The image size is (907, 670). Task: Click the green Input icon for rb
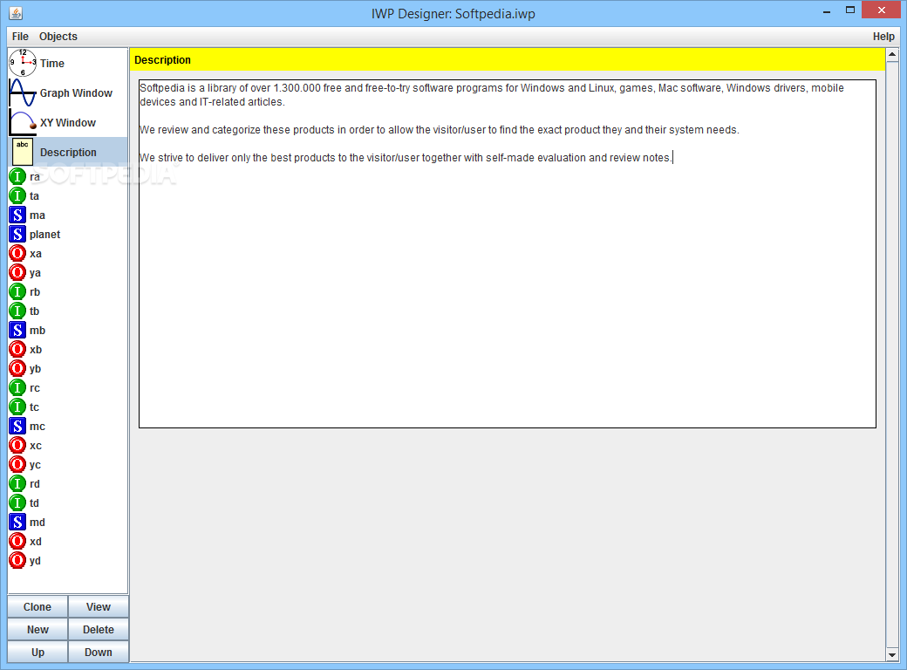point(17,291)
